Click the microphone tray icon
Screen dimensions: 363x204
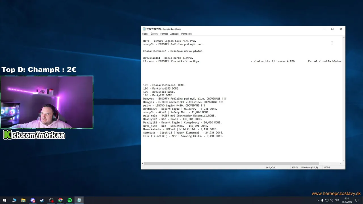click(322, 200)
